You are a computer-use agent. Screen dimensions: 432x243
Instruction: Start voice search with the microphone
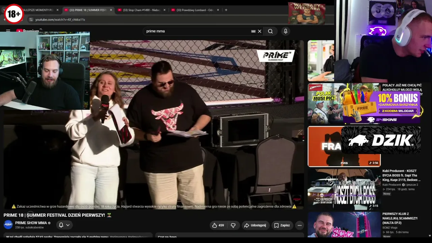(286, 31)
